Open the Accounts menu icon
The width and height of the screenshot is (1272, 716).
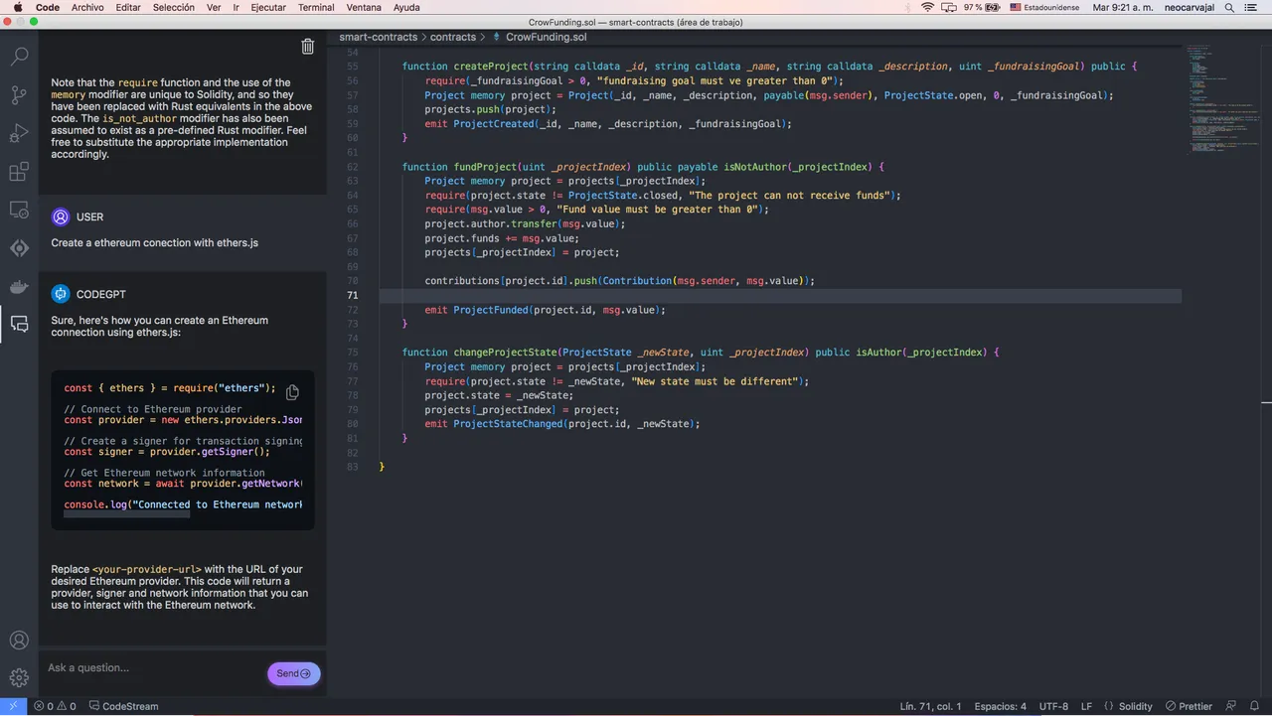(x=19, y=641)
